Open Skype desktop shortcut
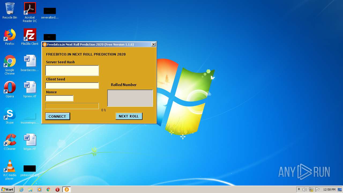 10,116
